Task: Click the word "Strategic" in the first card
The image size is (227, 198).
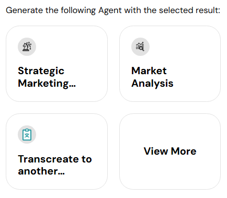Action: click(41, 71)
